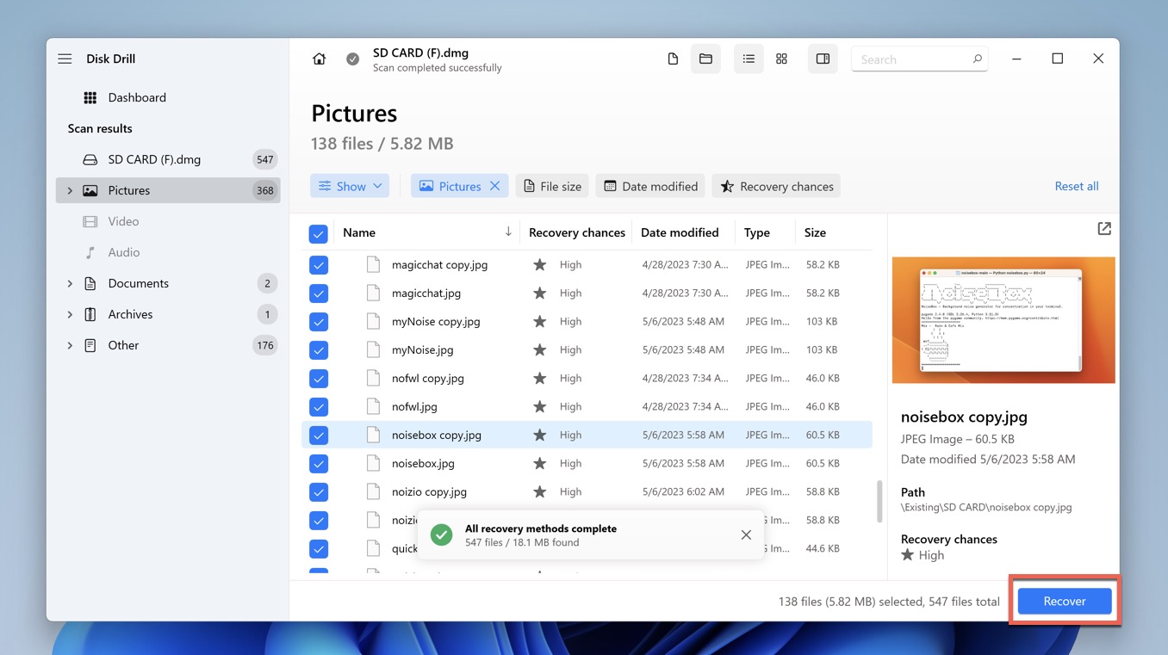Select list view layout
The image size is (1168, 655).
click(749, 59)
